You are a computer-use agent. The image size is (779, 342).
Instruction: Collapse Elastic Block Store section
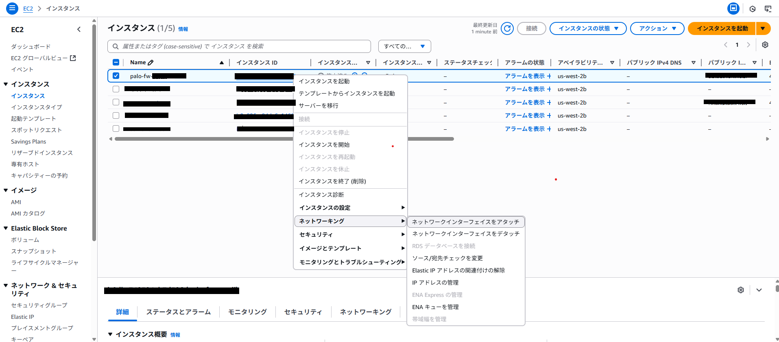(x=6, y=229)
